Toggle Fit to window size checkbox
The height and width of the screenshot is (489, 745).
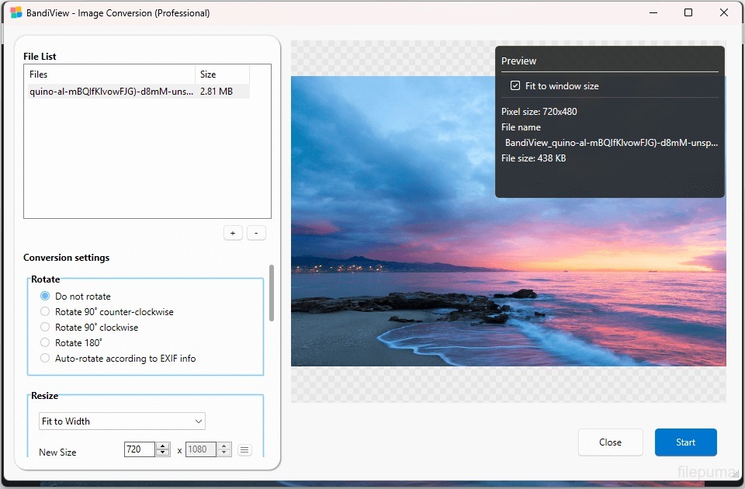515,86
